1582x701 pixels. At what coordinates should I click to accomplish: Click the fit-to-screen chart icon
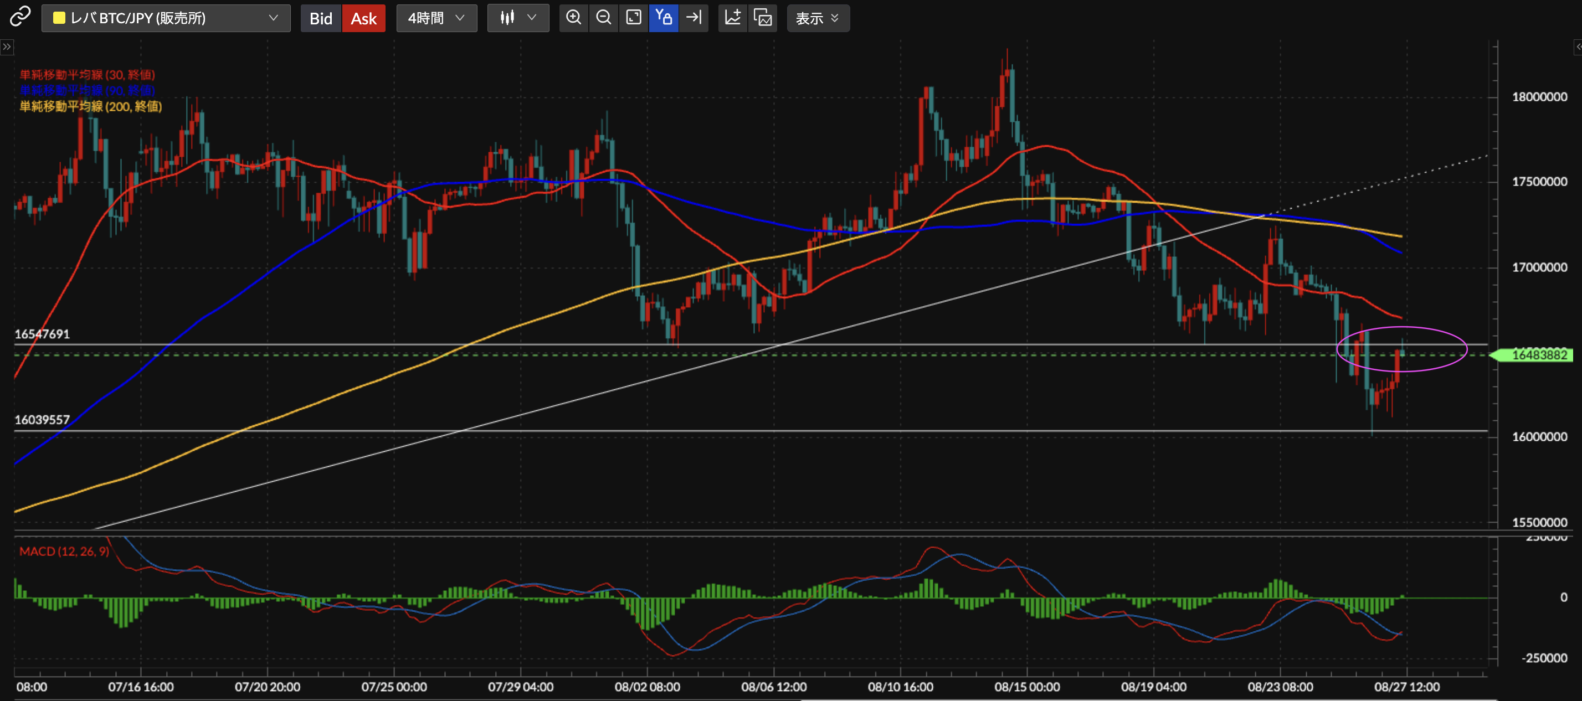pyautogui.click(x=633, y=18)
